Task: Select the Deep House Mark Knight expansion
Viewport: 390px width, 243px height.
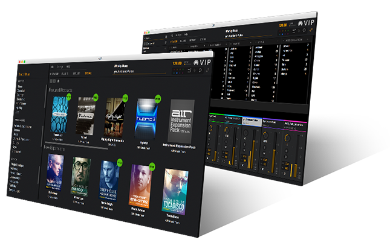Action: (x=110, y=181)
